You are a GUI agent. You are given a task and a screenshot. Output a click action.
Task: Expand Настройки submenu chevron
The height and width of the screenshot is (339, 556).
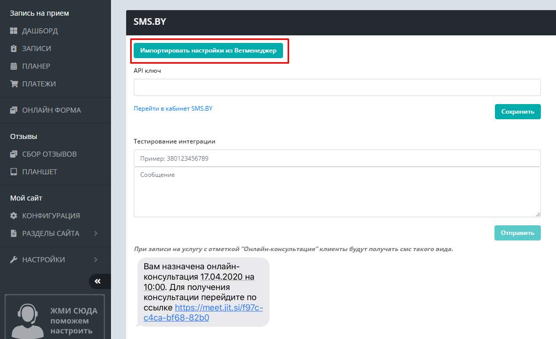click(96, 260)
